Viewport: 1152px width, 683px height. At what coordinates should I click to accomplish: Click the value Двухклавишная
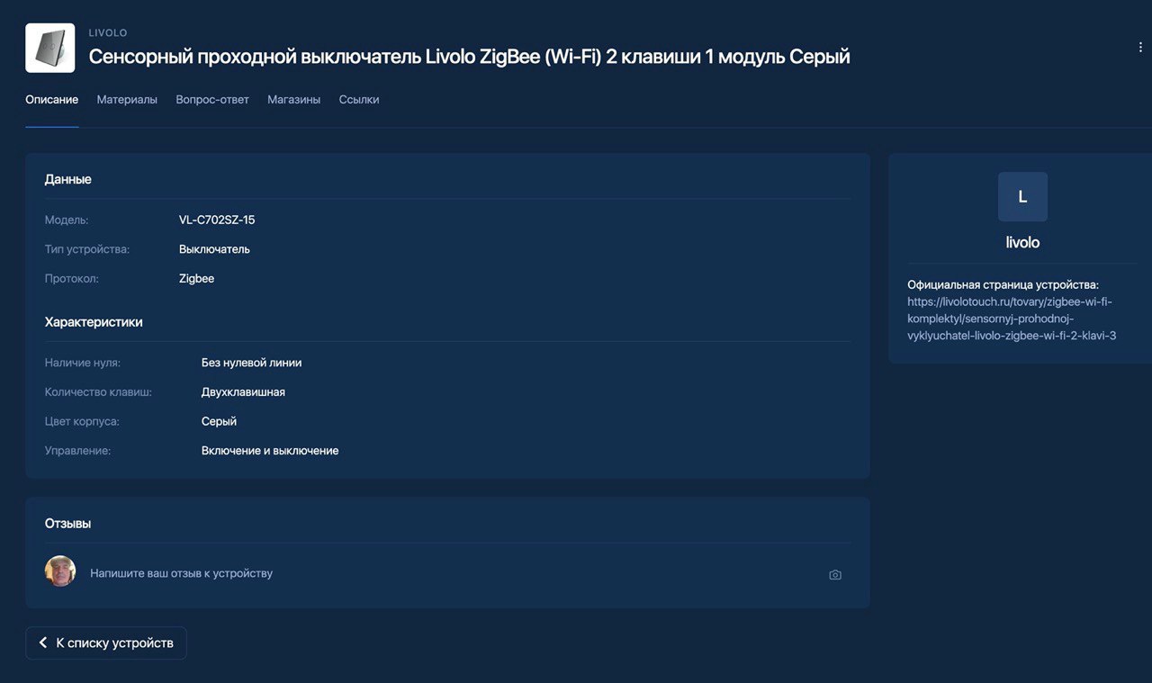pos(243,392)
